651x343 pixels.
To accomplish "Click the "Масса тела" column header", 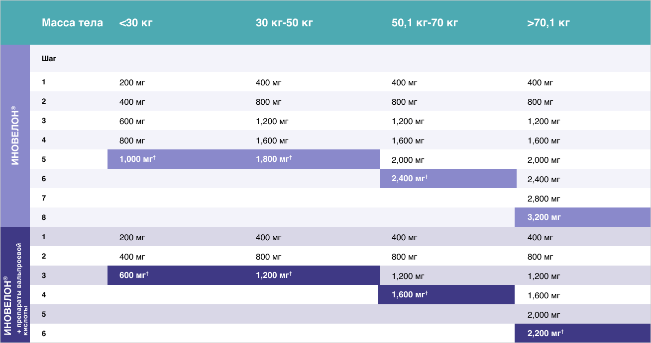I will pos(72,23).
